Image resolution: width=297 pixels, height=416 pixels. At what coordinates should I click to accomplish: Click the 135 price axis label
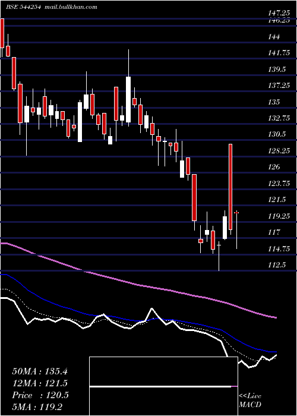(273, 102)
